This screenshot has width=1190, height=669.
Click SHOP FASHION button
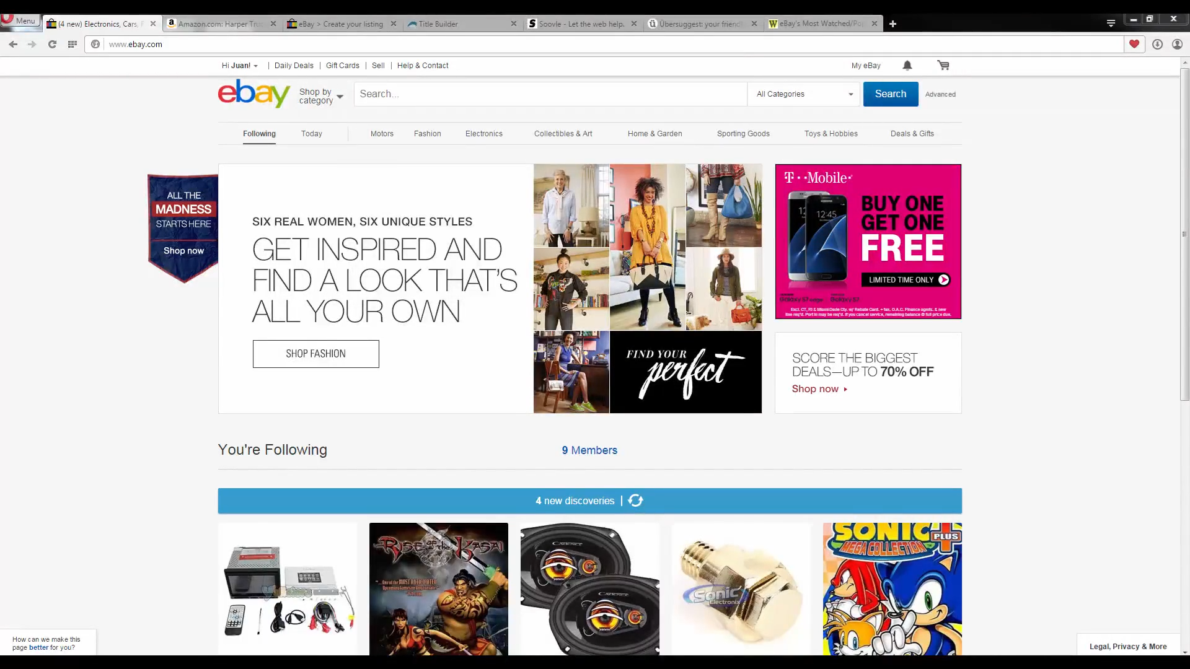[x=315, y=353]
